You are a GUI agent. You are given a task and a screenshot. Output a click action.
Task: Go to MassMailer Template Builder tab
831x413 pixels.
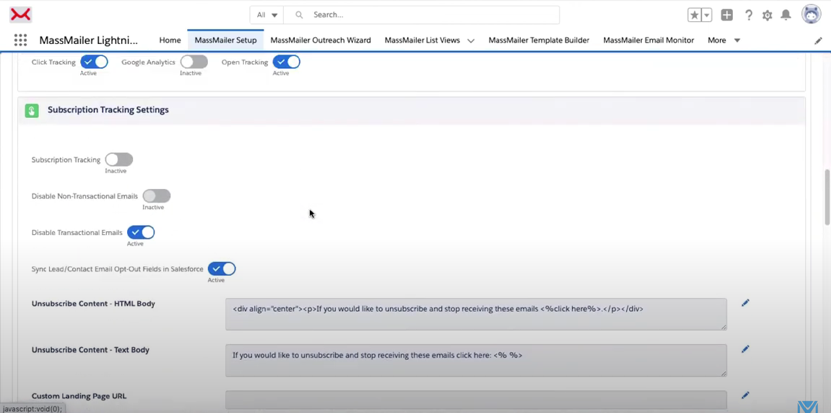[539, 40]
